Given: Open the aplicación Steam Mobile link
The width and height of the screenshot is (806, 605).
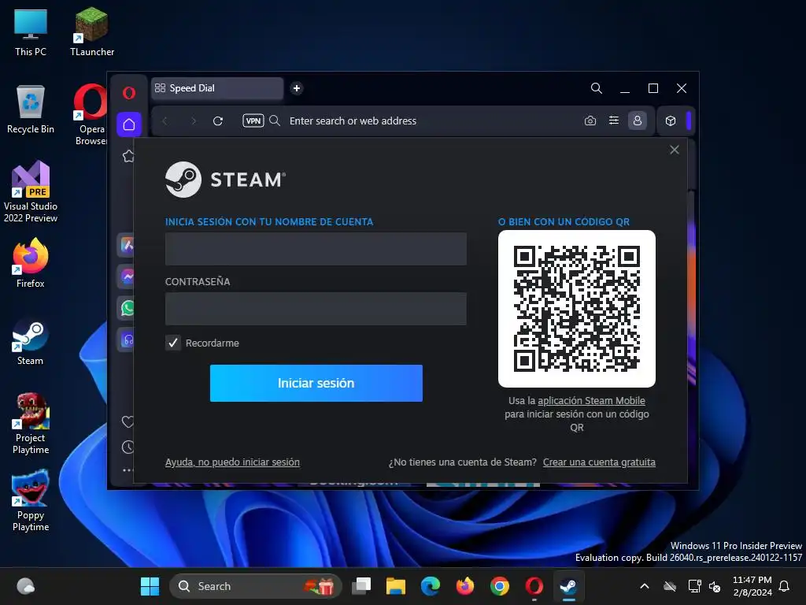Looking at the screenshot, I should point(591,401).
